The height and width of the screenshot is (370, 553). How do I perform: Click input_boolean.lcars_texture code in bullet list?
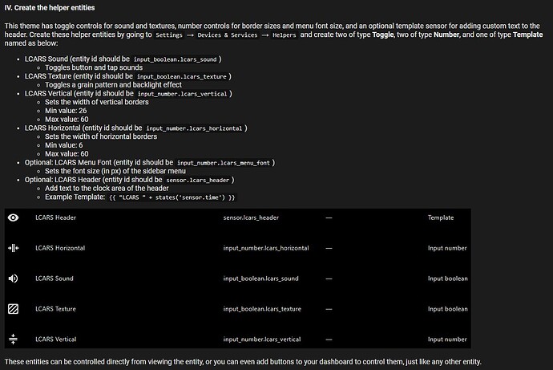[182, 76]
